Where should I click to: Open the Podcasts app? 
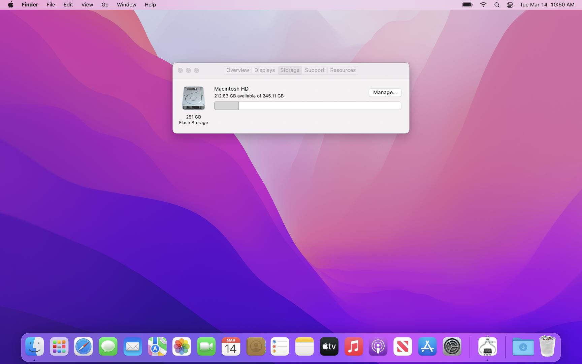(378, 346)
